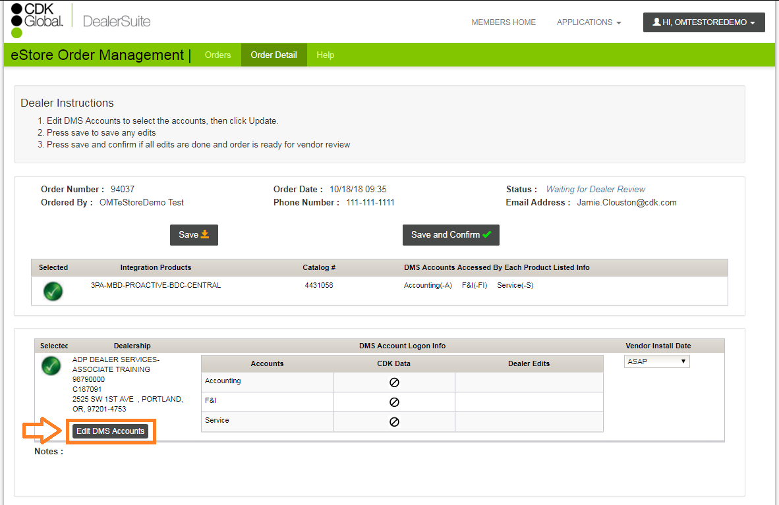The width and height of the screenshot is (779, 505).
Task: Click the Catalog # column header
Action: click(319, 267)
